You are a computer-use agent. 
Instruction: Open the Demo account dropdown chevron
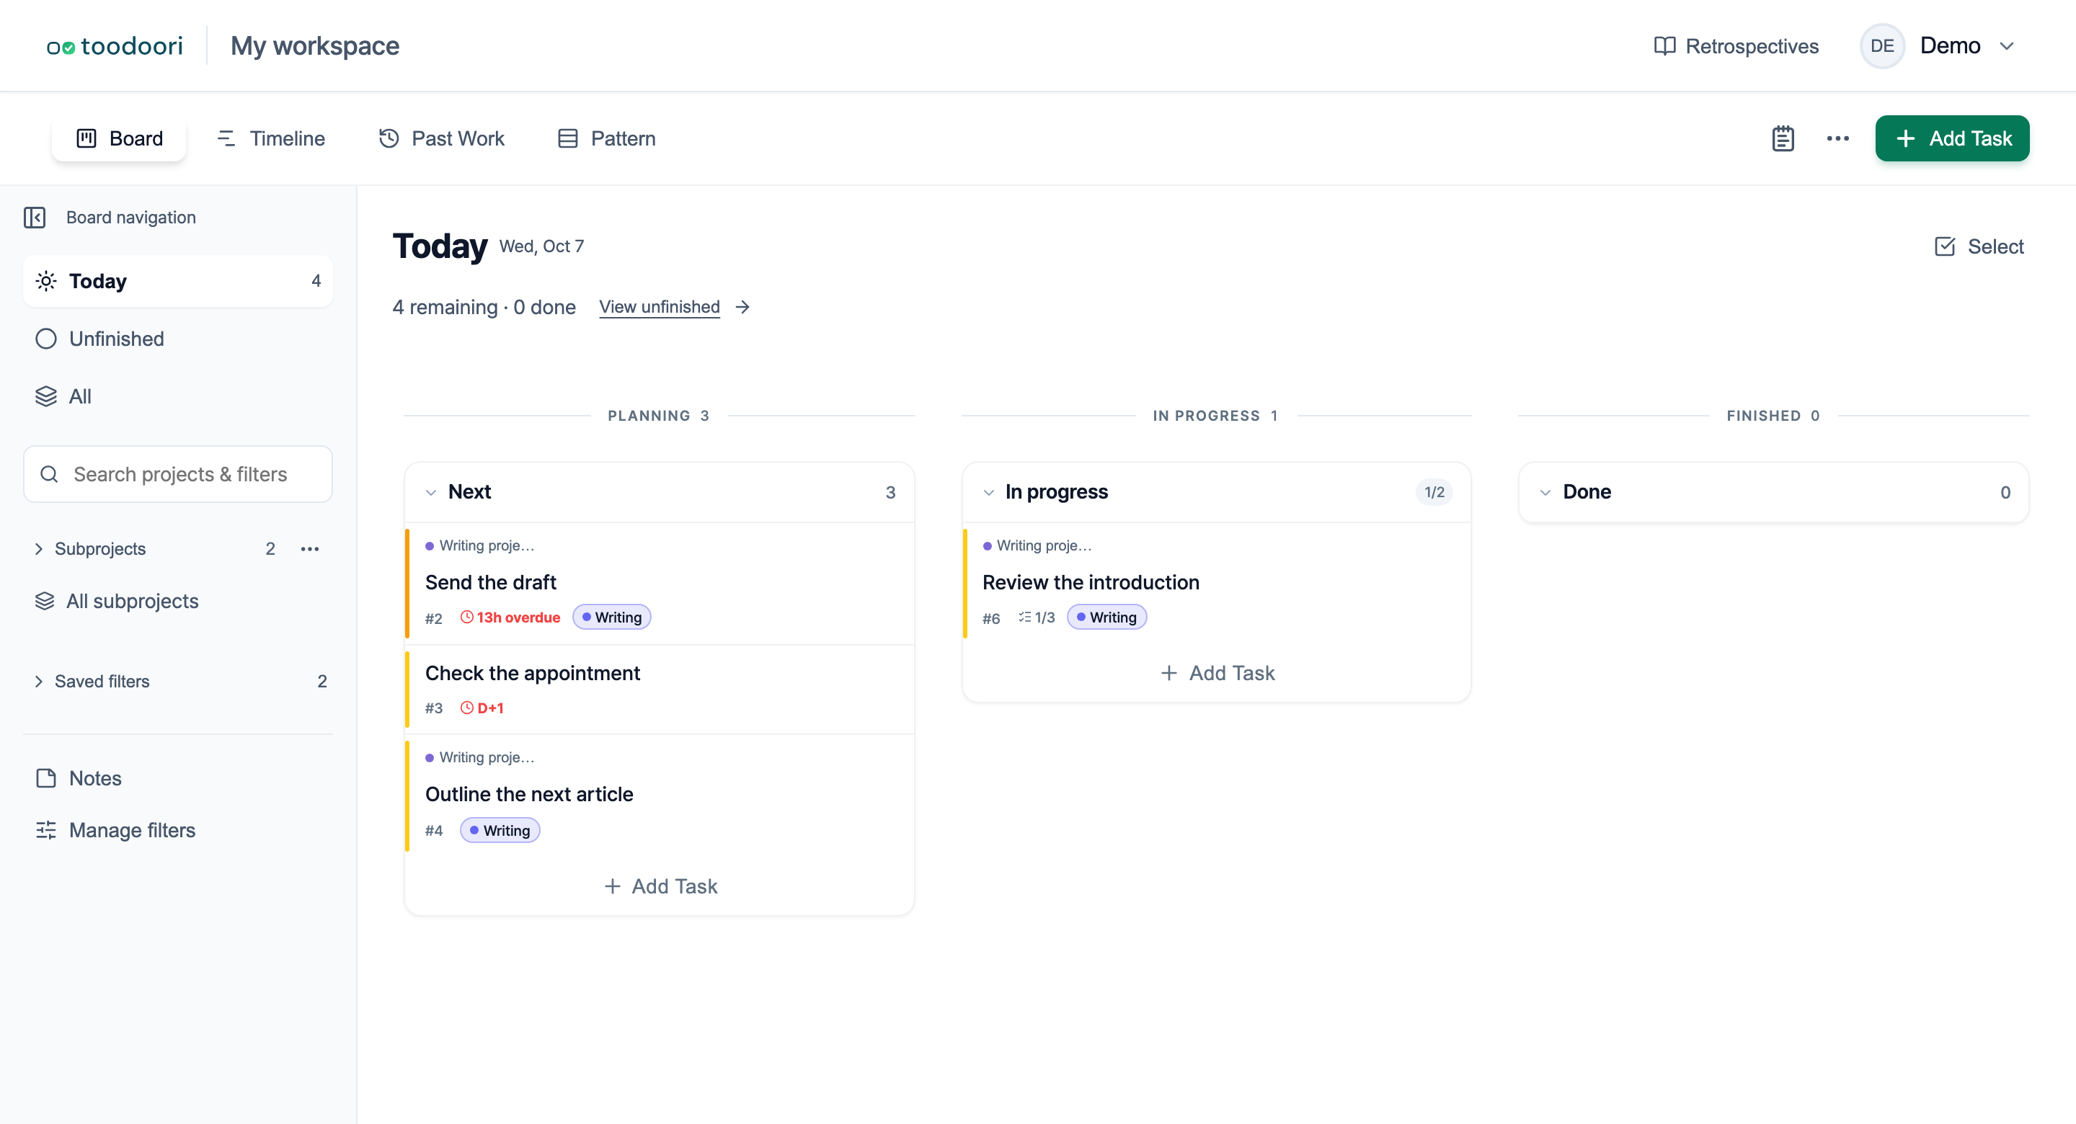[x=2007, y=46]
